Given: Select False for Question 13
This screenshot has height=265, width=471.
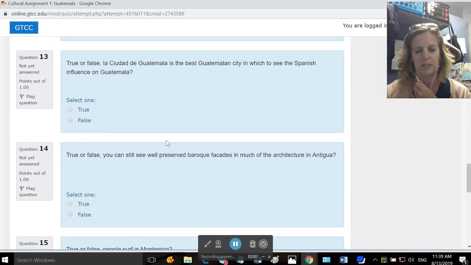Looking at the screenshot, I should coord(70,120).
